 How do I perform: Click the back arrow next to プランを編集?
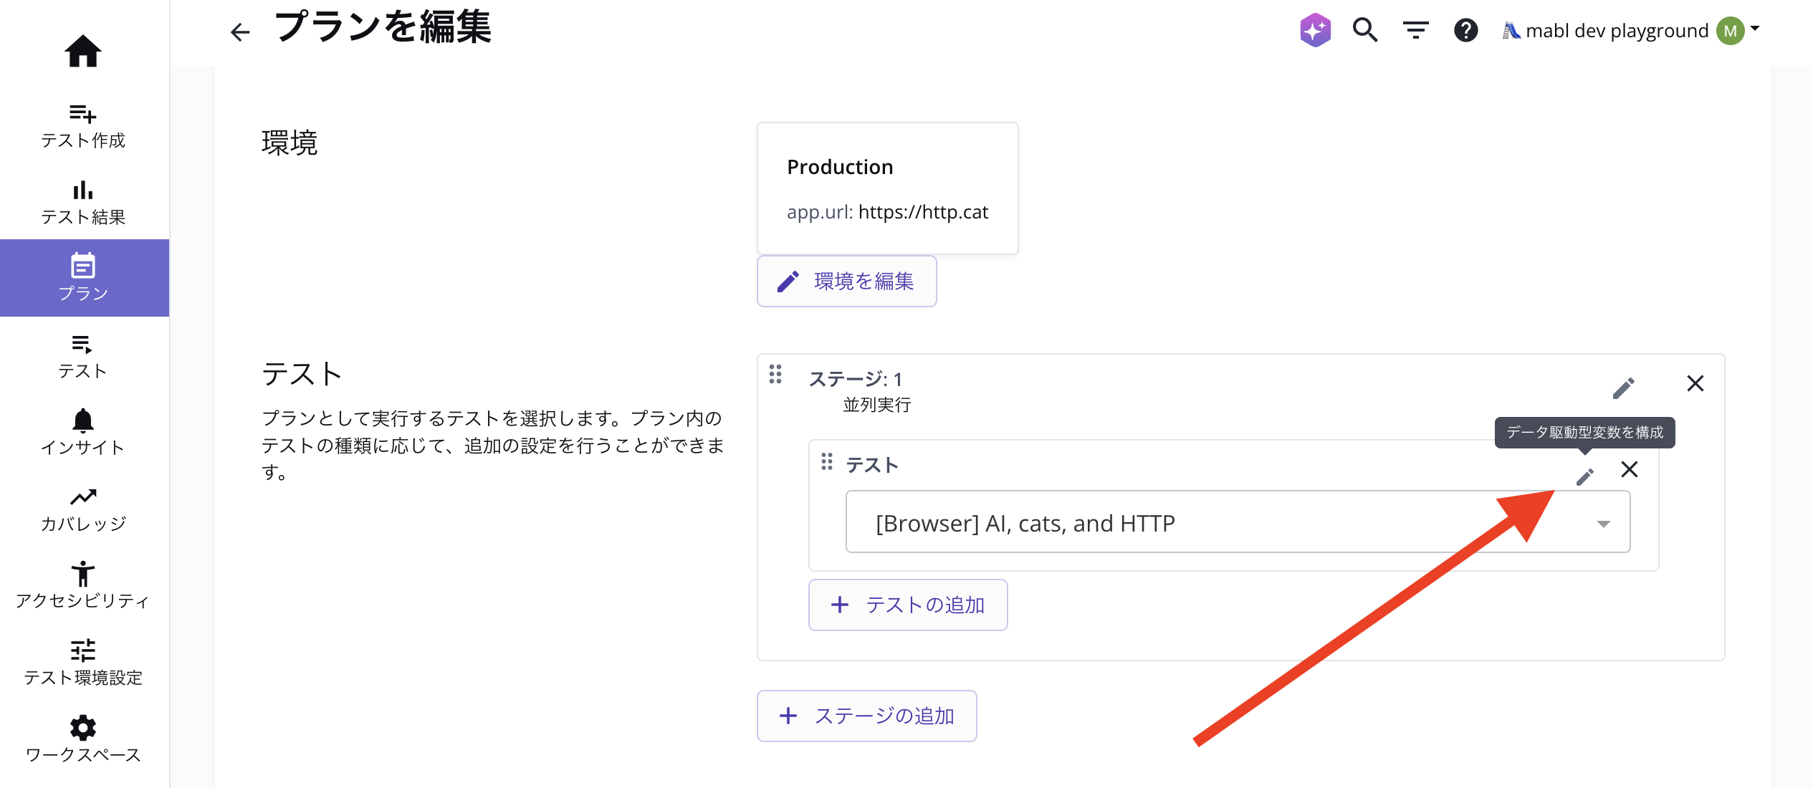[x=239, y=32]
